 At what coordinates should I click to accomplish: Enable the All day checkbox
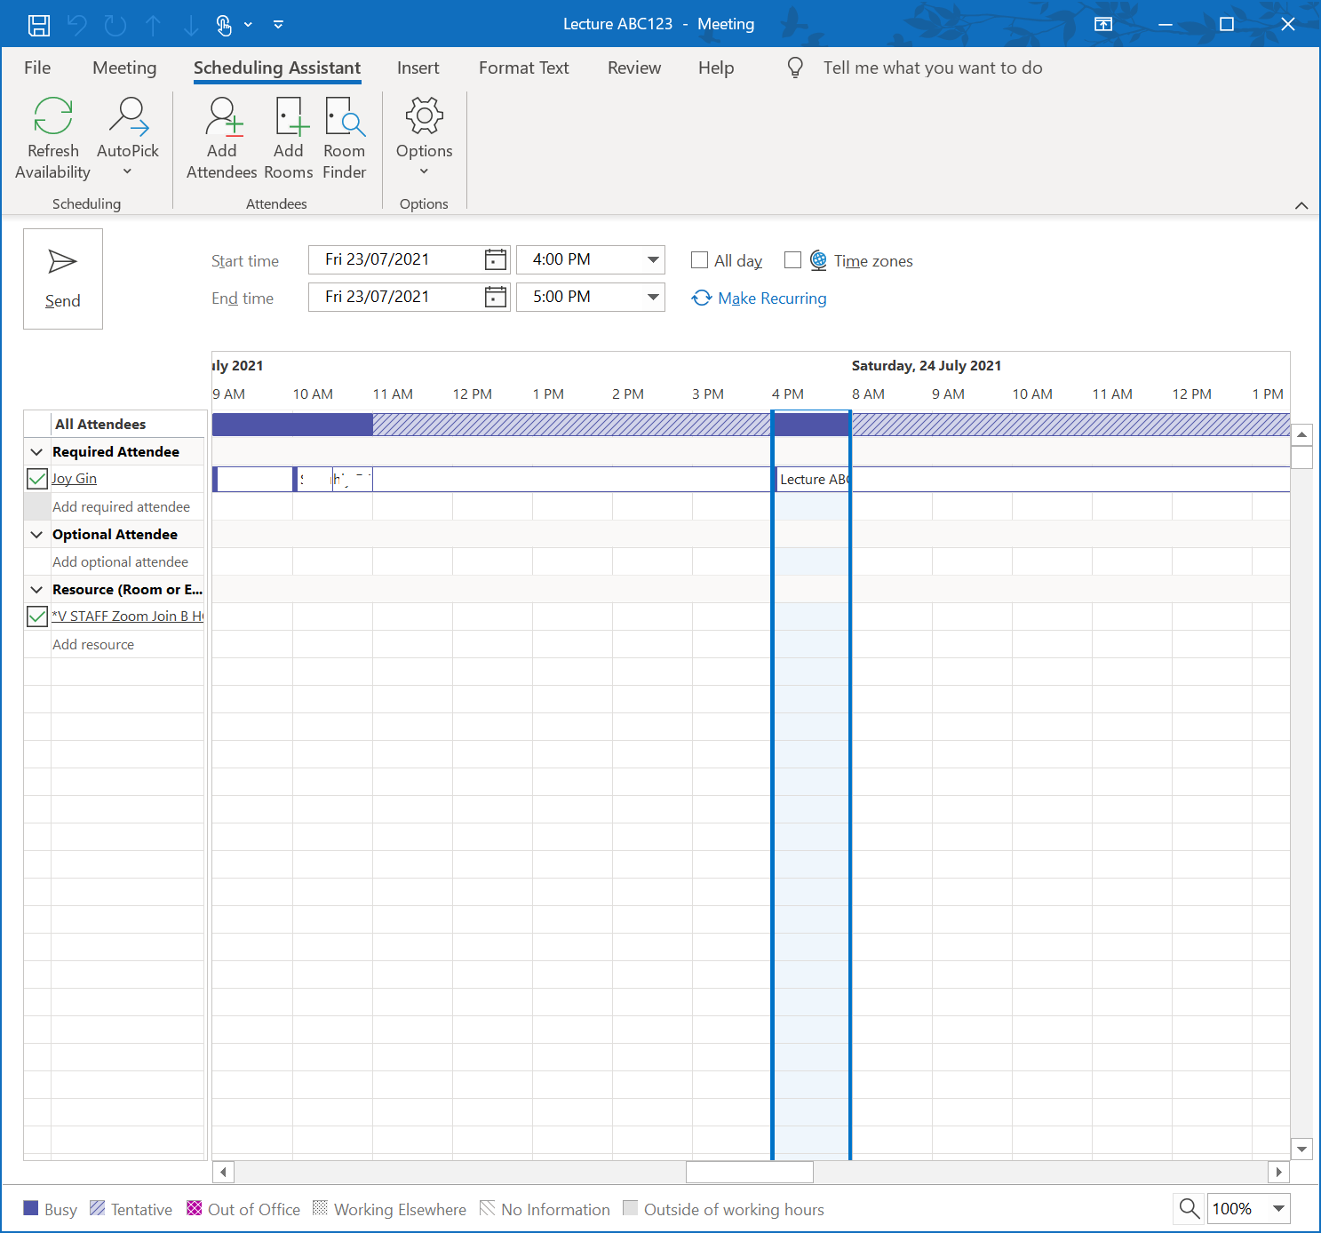[700, 260]
